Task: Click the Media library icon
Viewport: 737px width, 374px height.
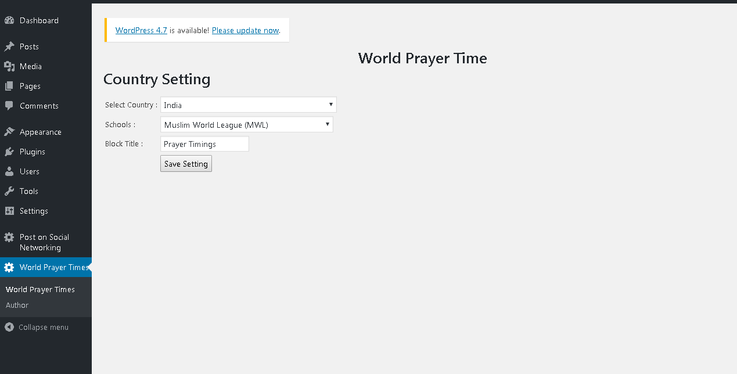Action: [9, 66]
